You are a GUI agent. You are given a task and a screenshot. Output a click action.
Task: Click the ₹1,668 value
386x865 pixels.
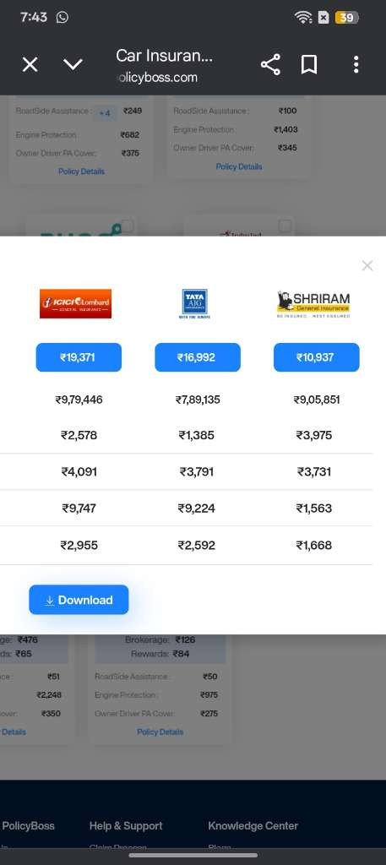tap(314, 546)
